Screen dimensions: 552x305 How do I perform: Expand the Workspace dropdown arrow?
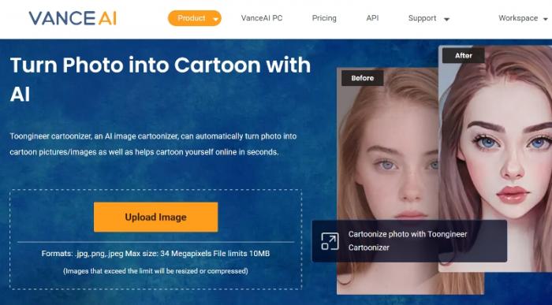[x=546, y=19]
